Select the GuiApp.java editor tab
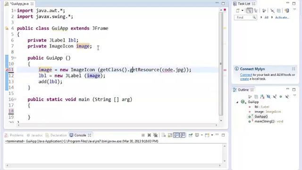Screen dimensions: 302x170 [x=19, y=4]
